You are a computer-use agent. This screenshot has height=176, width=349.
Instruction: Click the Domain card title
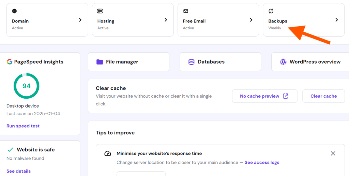(20, 21)
